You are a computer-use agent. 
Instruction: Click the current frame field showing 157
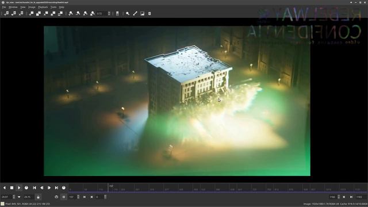72,197
